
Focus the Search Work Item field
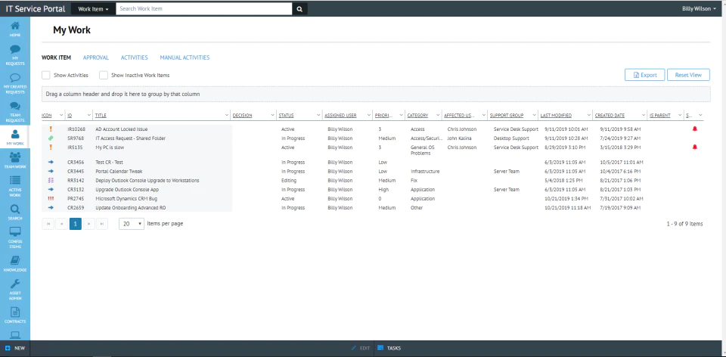(x=203, y=9)
